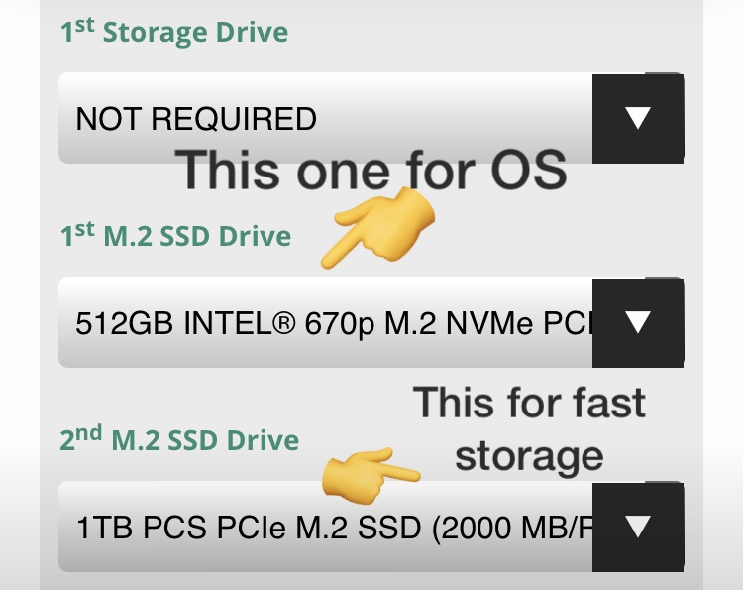The image size is (743, 590).
Task: Click the '1st Storage Drive' heading
Action: [x=174, y=32]
